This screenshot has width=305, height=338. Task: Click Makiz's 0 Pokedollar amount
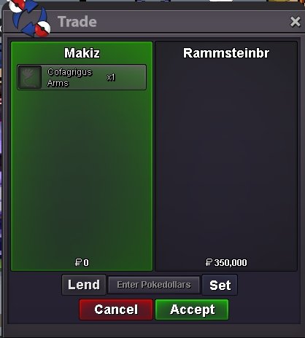pyautogui.click(x=86, y=262)
